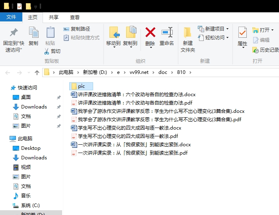Open pinned Downloads under Quick access
The image size is (279, 215).
30,107
